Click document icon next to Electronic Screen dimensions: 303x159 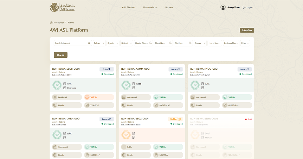[65, 88]
